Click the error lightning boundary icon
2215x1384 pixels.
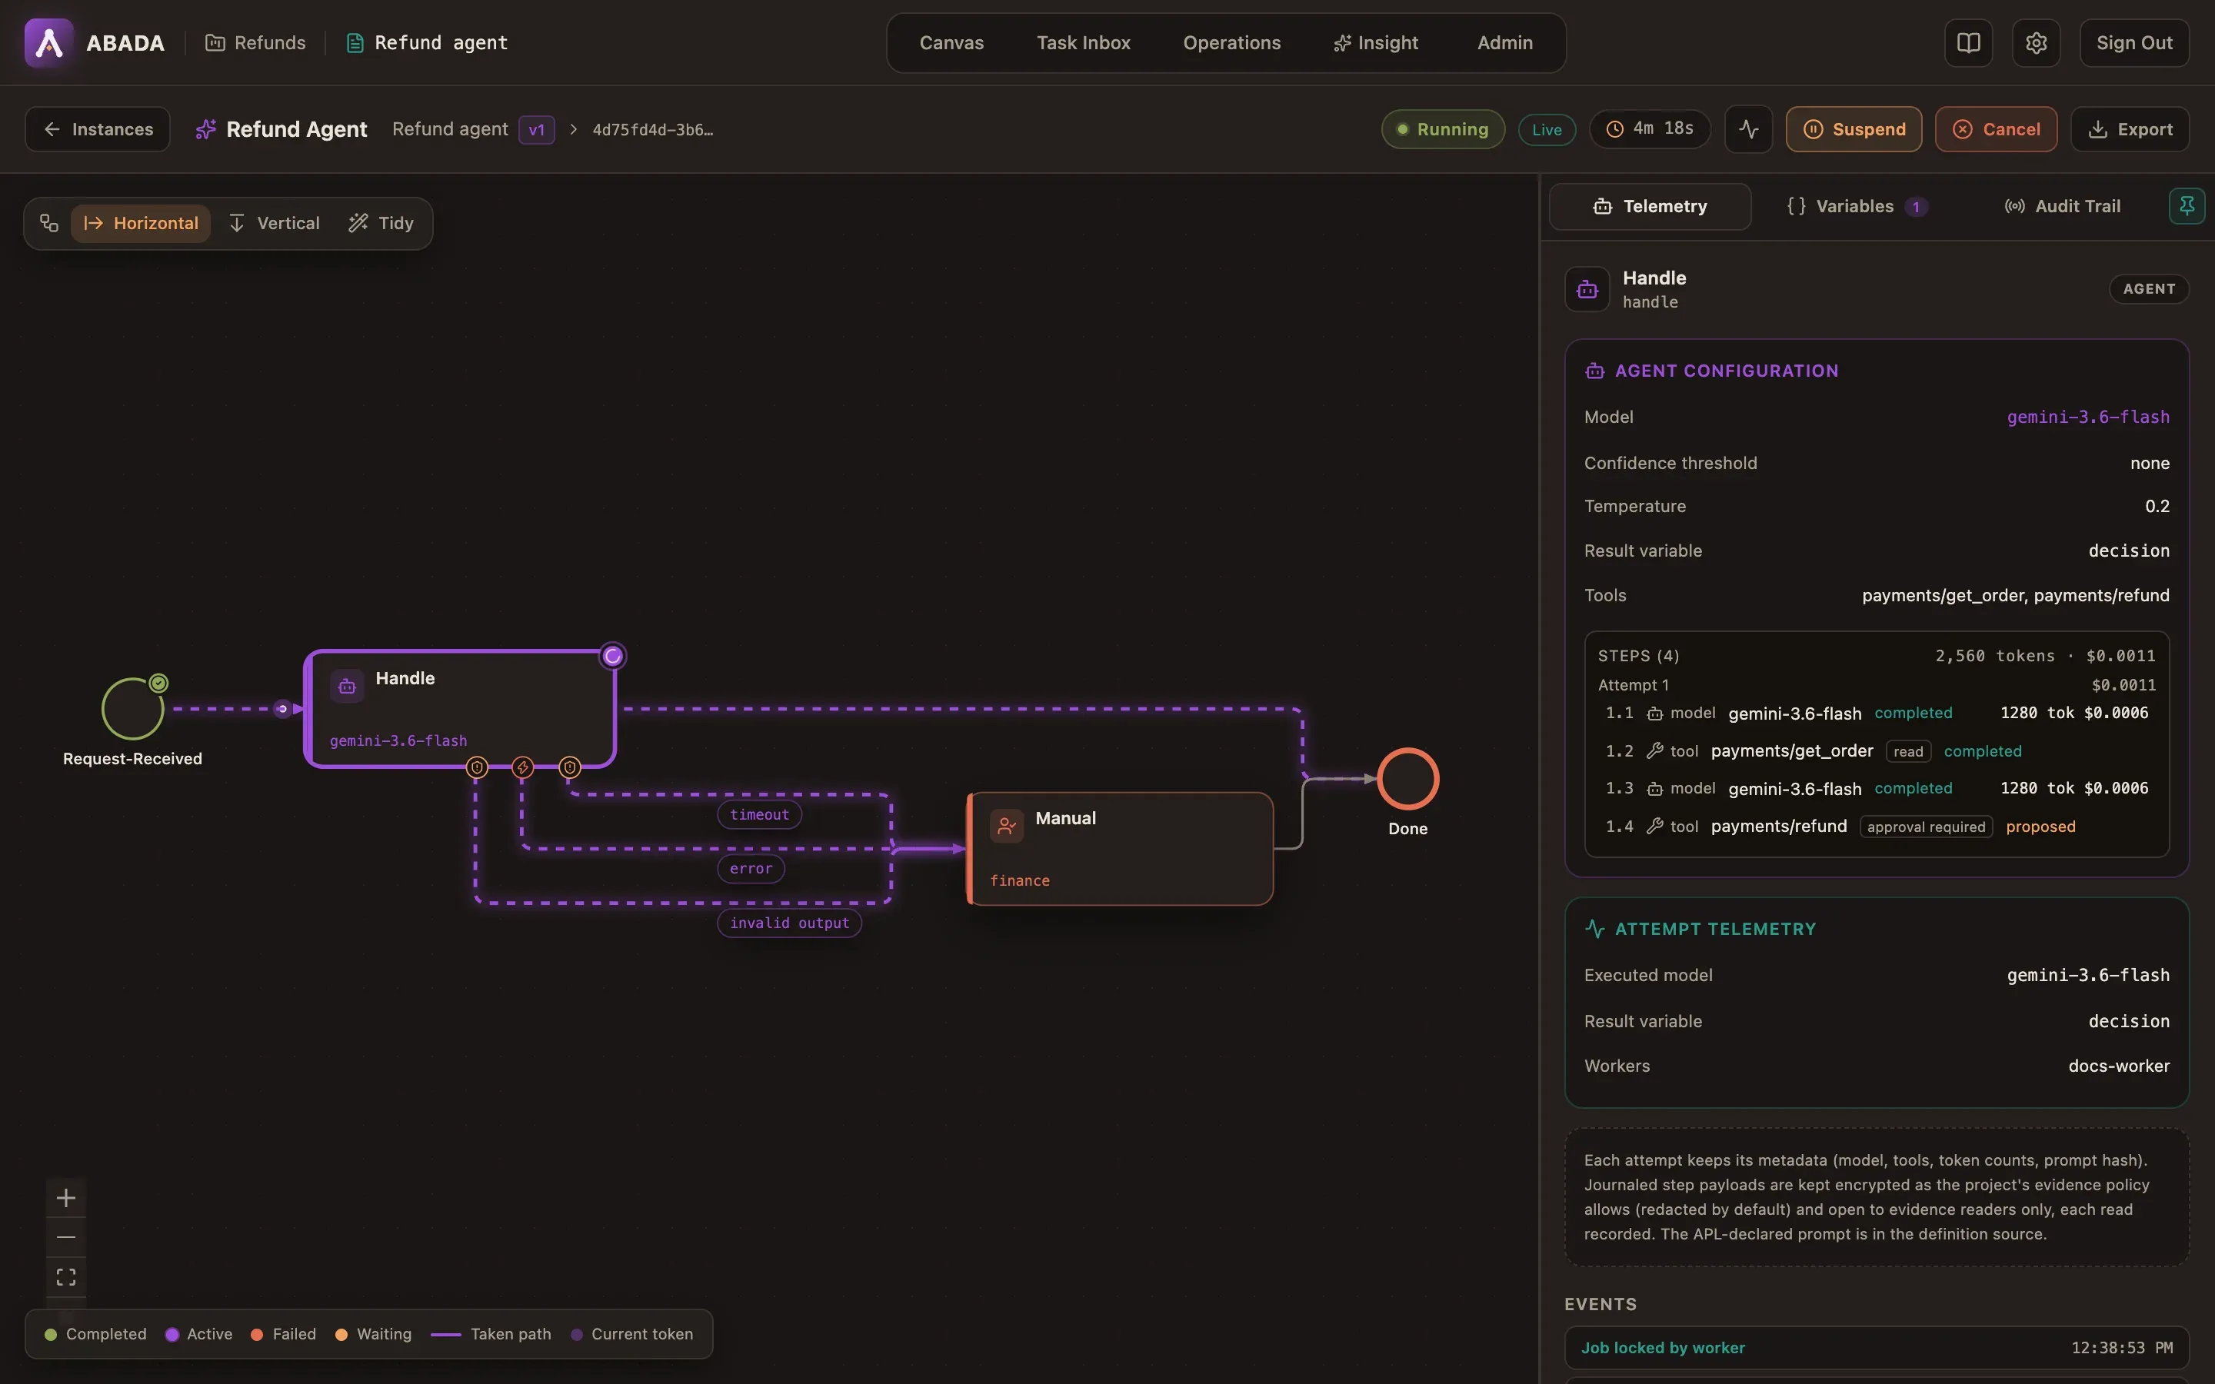click(x=523, y=767)
